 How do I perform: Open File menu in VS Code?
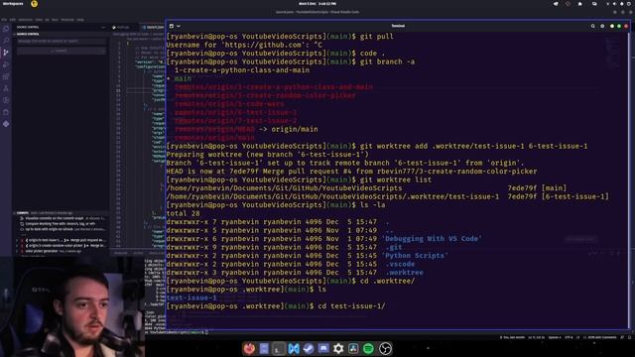click(x=4, y=20)
